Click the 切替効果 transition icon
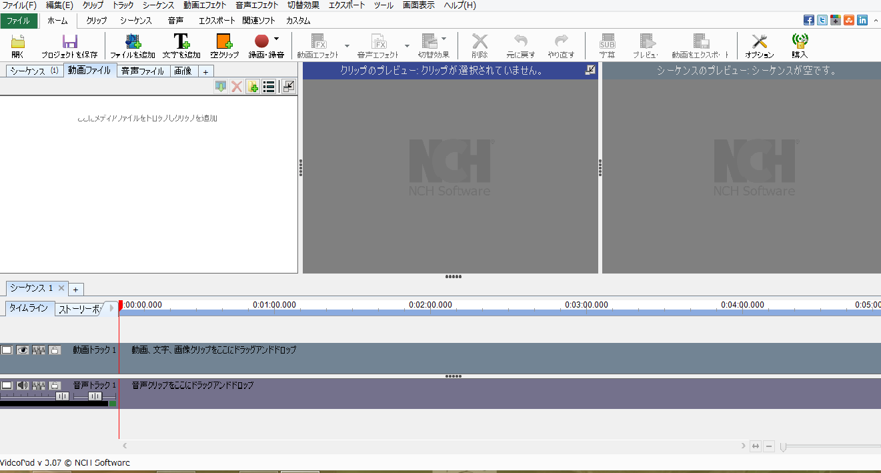Screen dimensions: 881x473 [429, 41]
